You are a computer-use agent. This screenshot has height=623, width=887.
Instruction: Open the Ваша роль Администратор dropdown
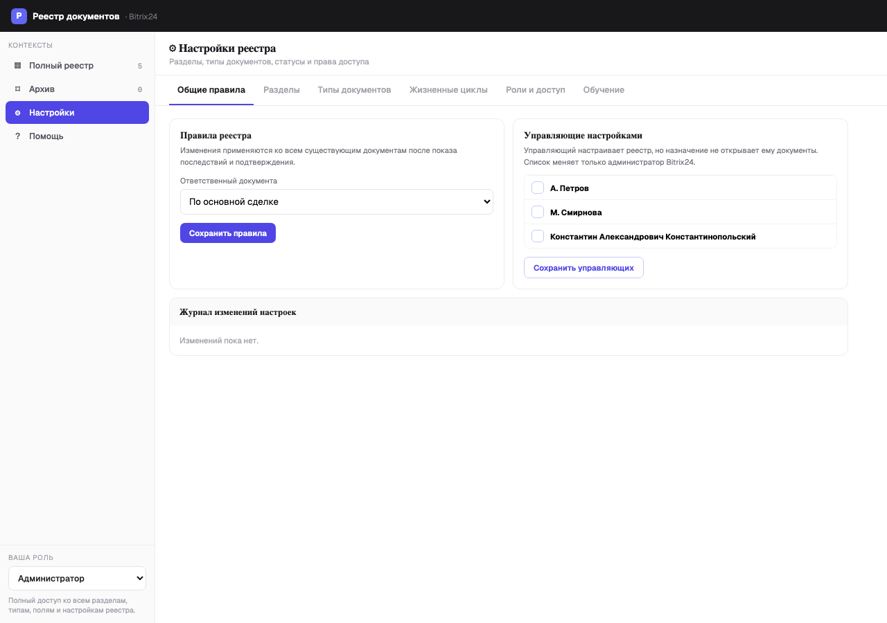pyautogui.click(x=77, y=579)
